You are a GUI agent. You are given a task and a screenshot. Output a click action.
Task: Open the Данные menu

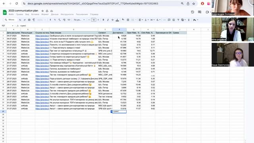[x=55, y=14]
